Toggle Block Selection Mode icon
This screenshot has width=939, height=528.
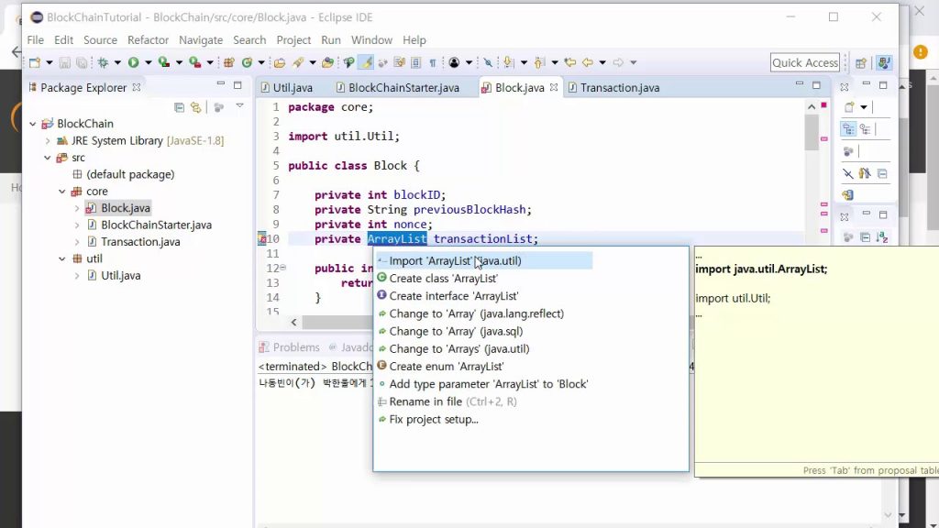click(x=415, y=62)
